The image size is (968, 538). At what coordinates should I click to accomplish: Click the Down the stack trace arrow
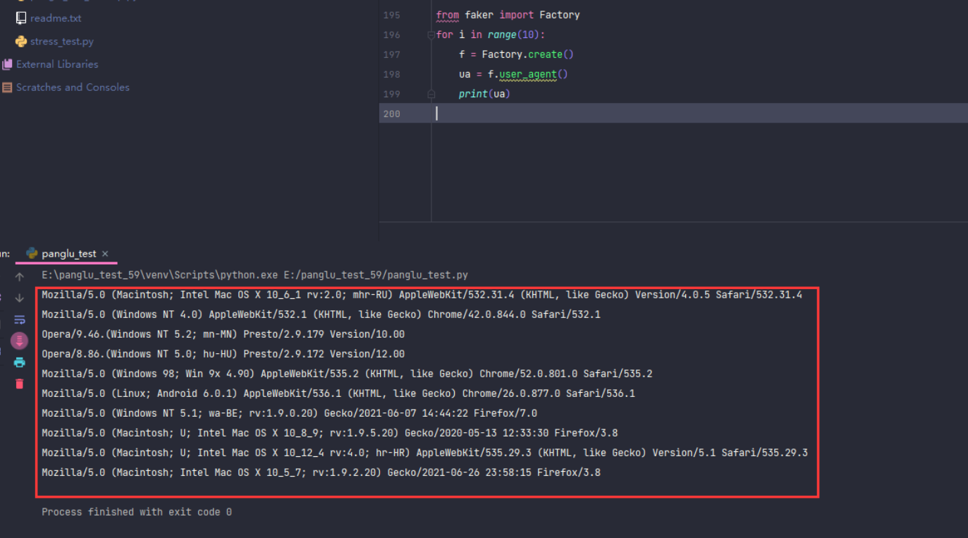coord(19,298)
